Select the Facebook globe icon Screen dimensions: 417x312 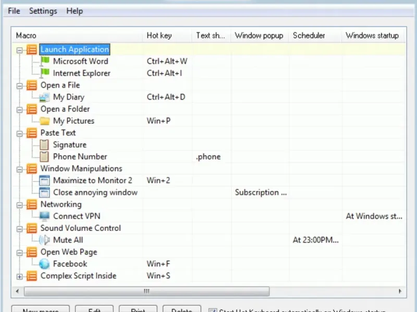pos(44,264)
